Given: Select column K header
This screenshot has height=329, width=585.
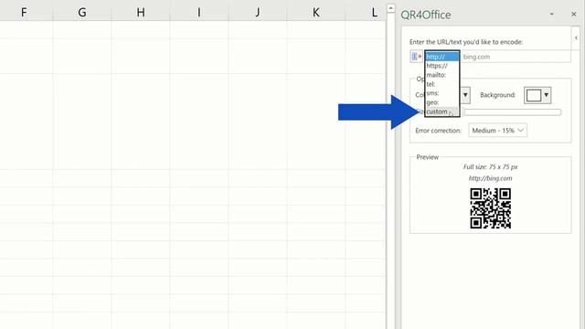Looking at the screenshot, I should [x=316, y=13].
